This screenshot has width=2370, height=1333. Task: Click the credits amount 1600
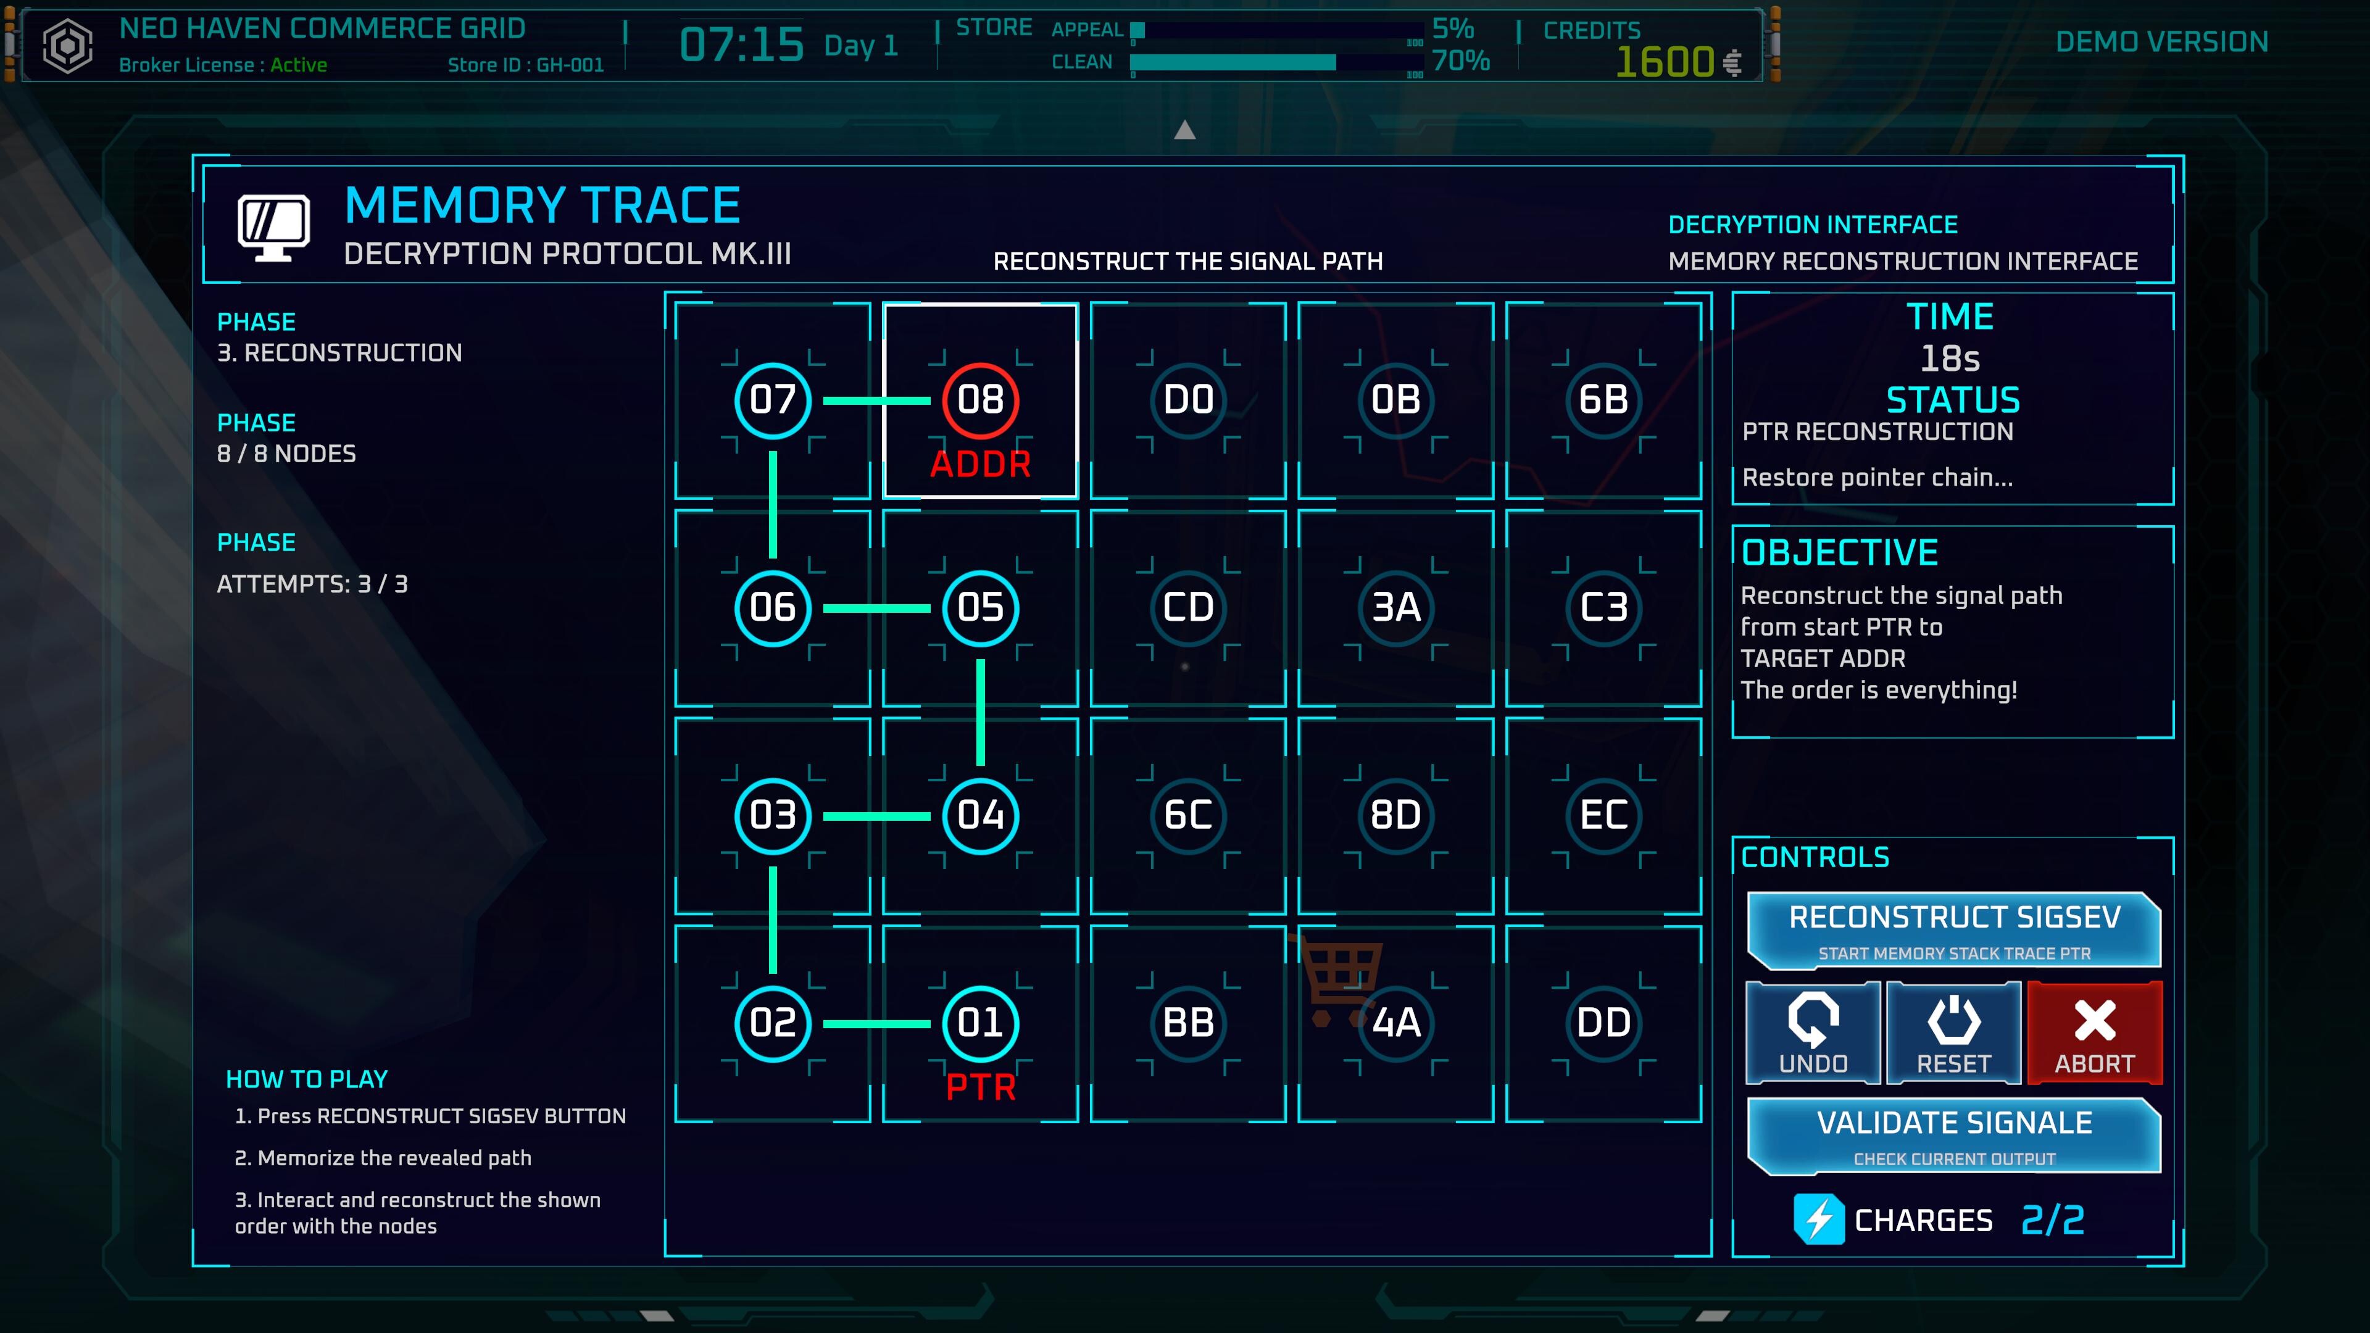click(1665, 62)
